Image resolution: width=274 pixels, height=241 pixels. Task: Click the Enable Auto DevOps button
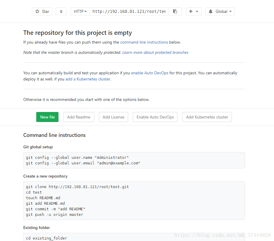click(x=155, y=117)
